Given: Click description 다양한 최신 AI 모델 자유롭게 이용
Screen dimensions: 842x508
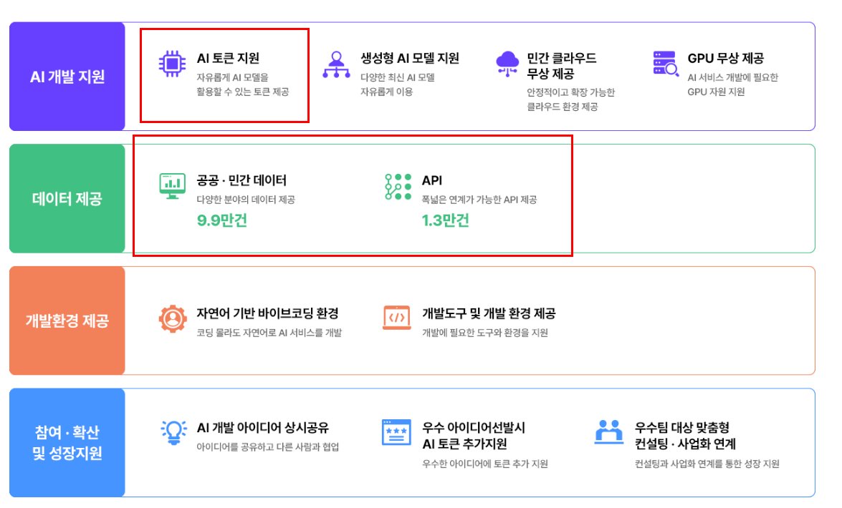Looking at the screenshot, I should [398, 84].
